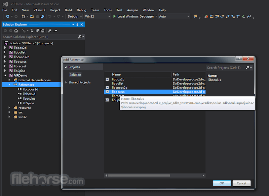The height and width of the screenshot is (196, 269).
Task: Collapse the References node
Action: coord(9,85)
